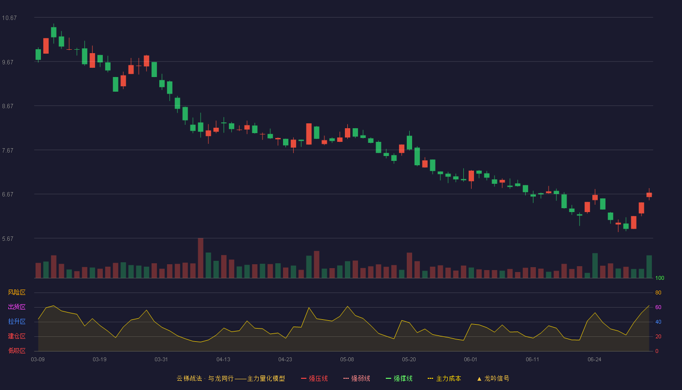Click the 拉升区 zone label
The width and height of the screenshot is (682, 390).
(x=17, y=322)
